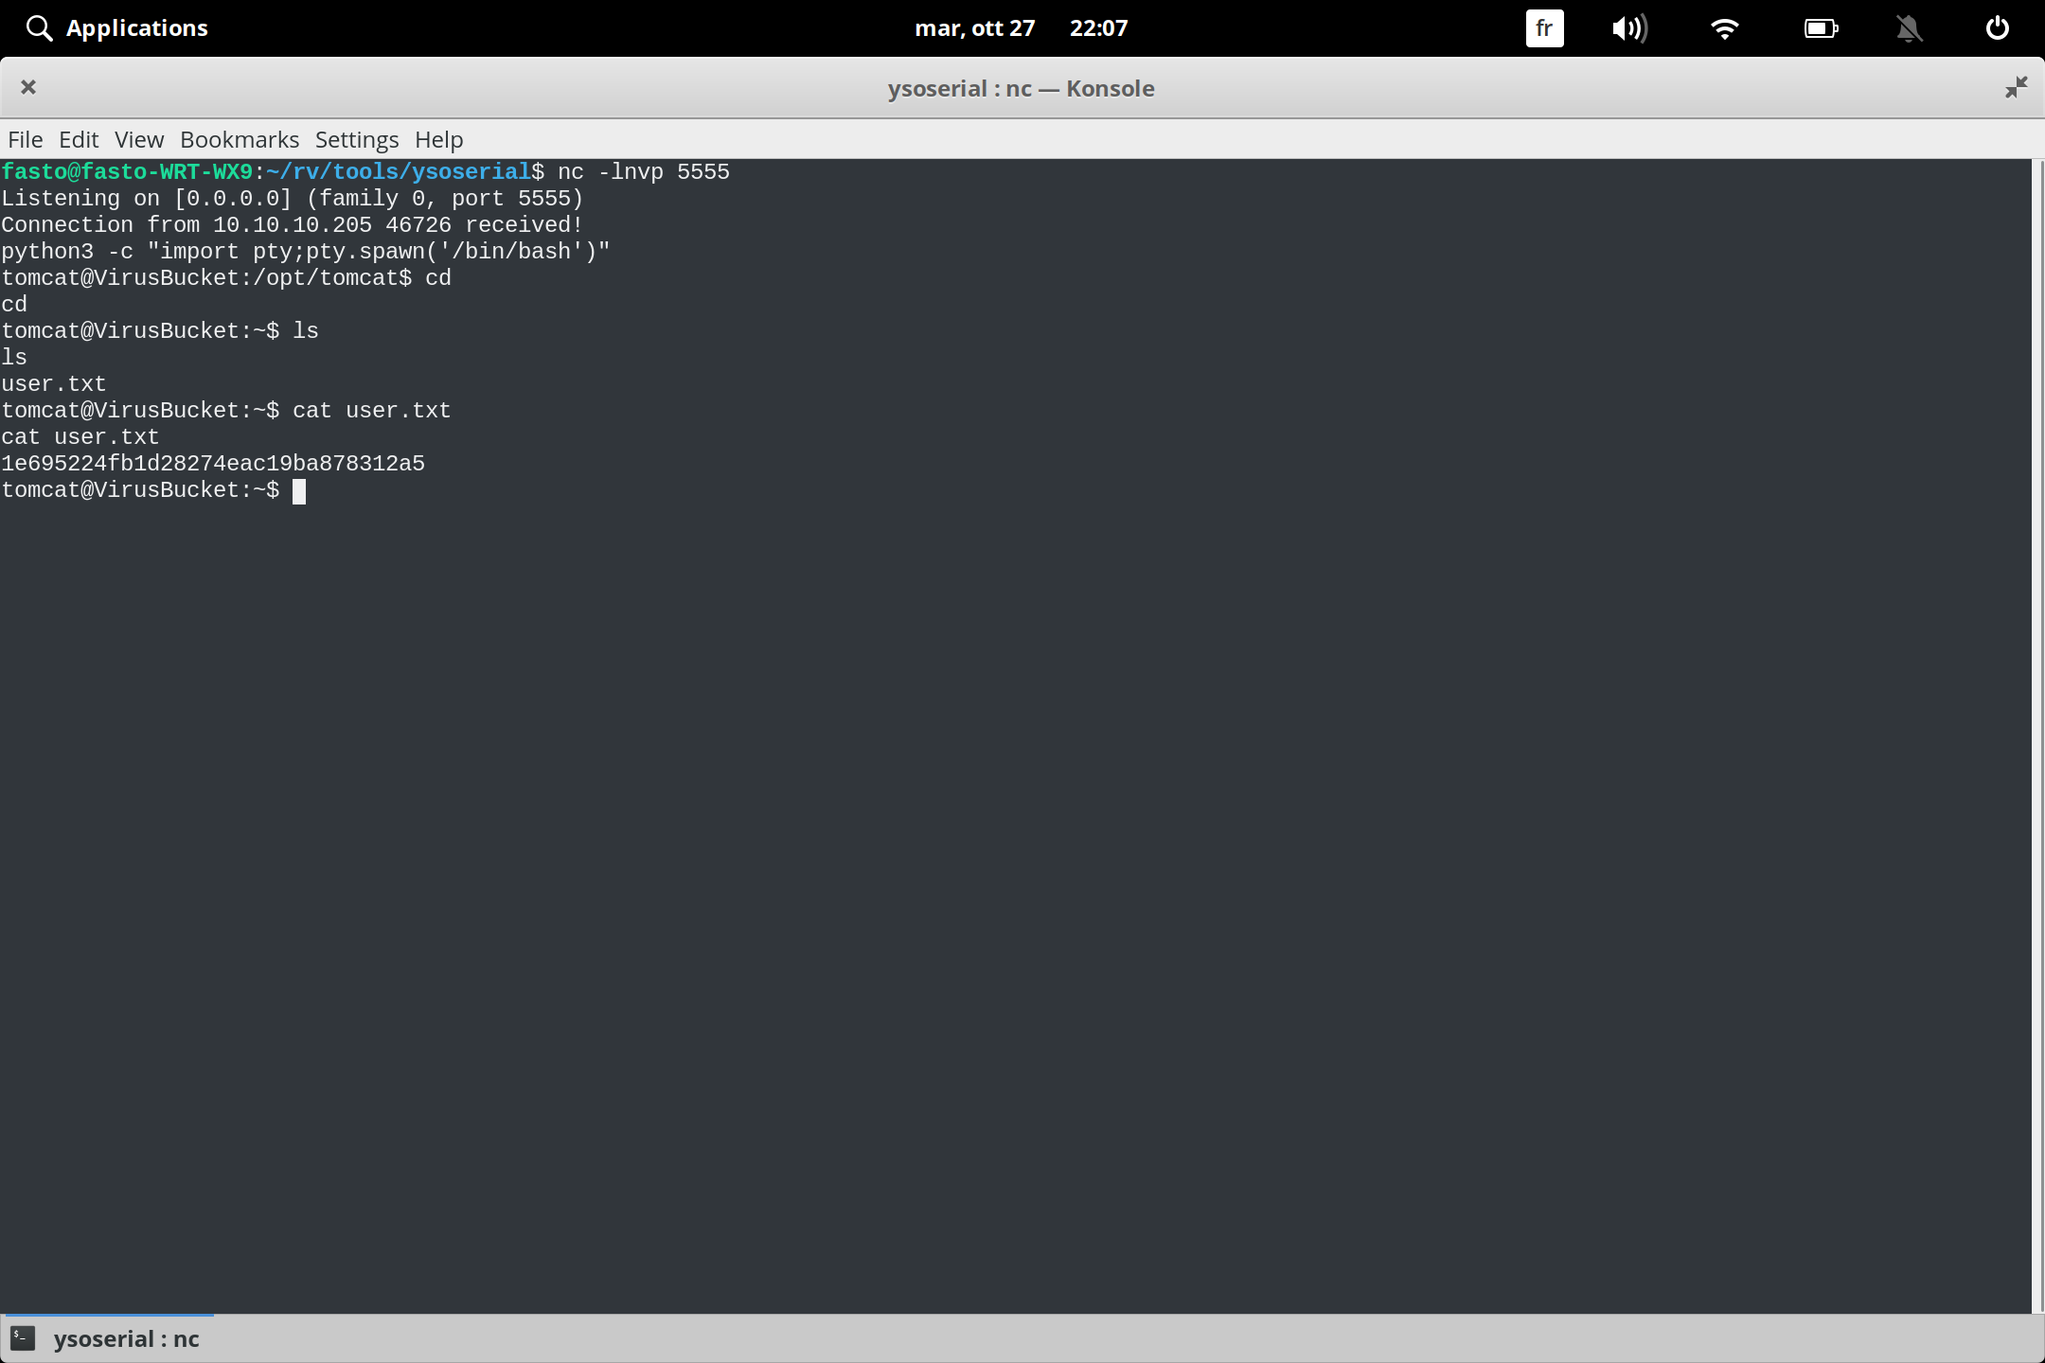
Task: Click in the terminal at the tomcat prompt
Action: pos(301,490)
